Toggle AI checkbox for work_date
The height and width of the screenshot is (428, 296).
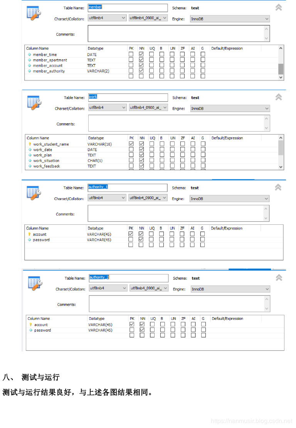193,149
